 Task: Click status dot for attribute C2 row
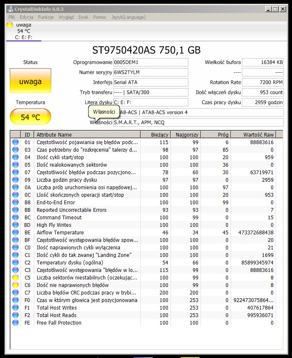(15, 263)
